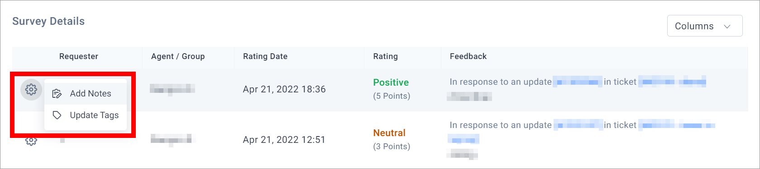Click the Requester column header

79,56
